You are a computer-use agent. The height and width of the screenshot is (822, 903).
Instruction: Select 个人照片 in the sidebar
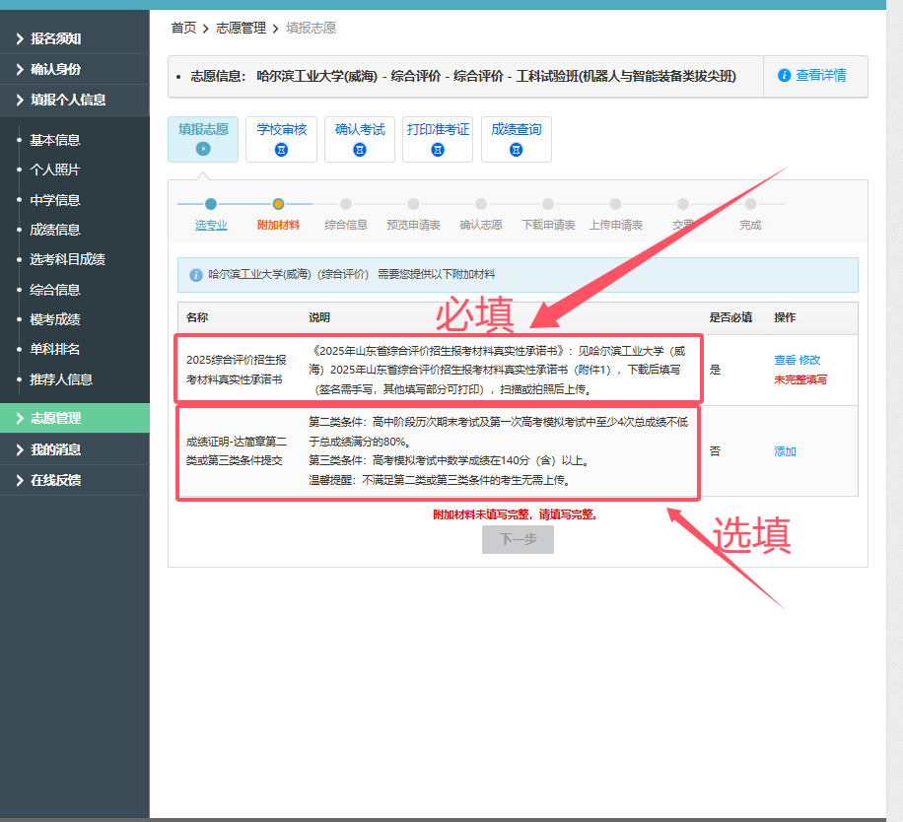tap(55, 170)
